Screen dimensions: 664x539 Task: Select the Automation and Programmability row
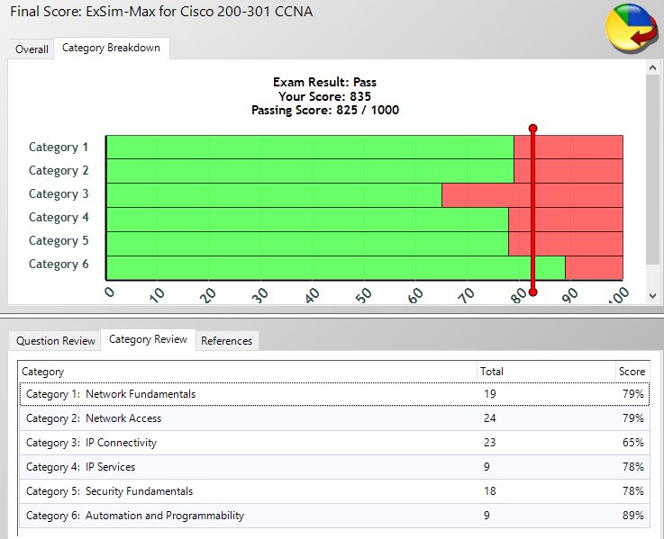(334, 516)
